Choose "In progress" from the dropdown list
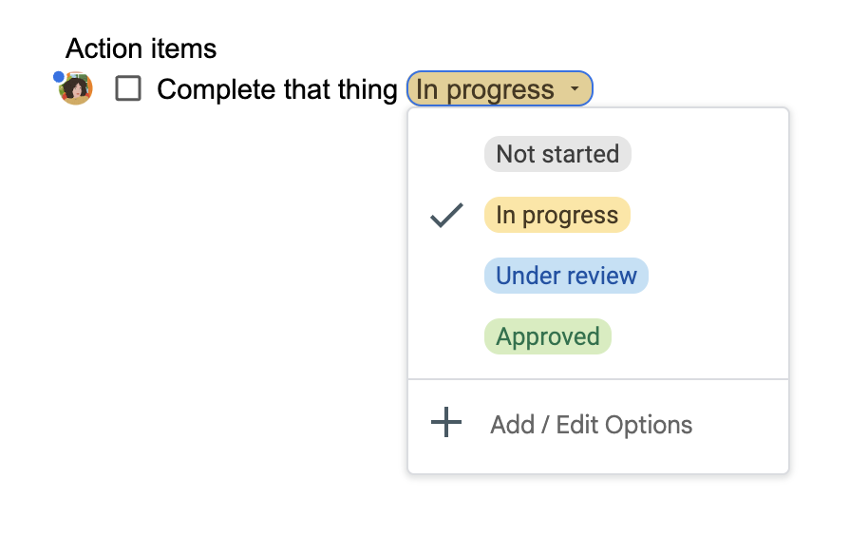Image resolution: width=868 pixels, height=536 pixels. pyautogui.click(x=557, y=215)
